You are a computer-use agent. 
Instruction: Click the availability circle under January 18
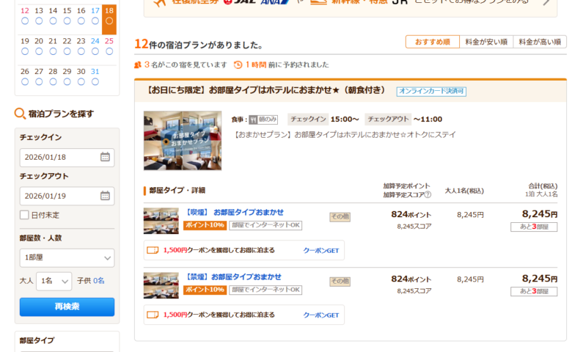(x=109, y=21)
